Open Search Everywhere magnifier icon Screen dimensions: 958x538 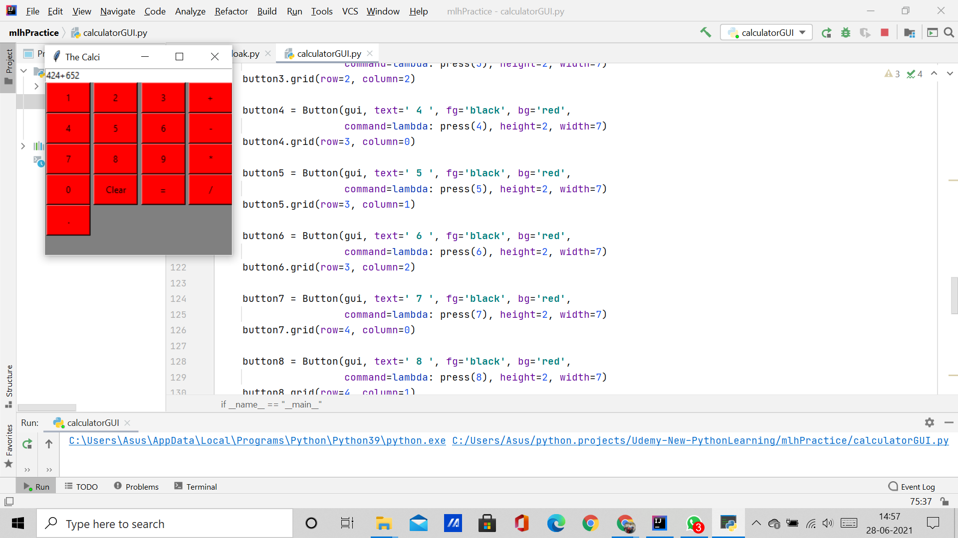coord(949,33)
